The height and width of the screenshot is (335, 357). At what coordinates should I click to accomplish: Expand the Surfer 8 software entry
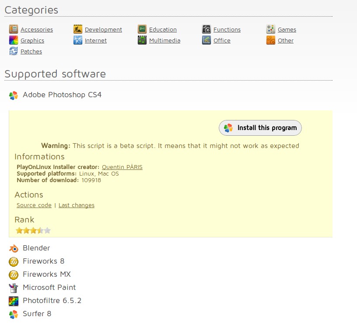pyautogui.click(x=37, y=314)
